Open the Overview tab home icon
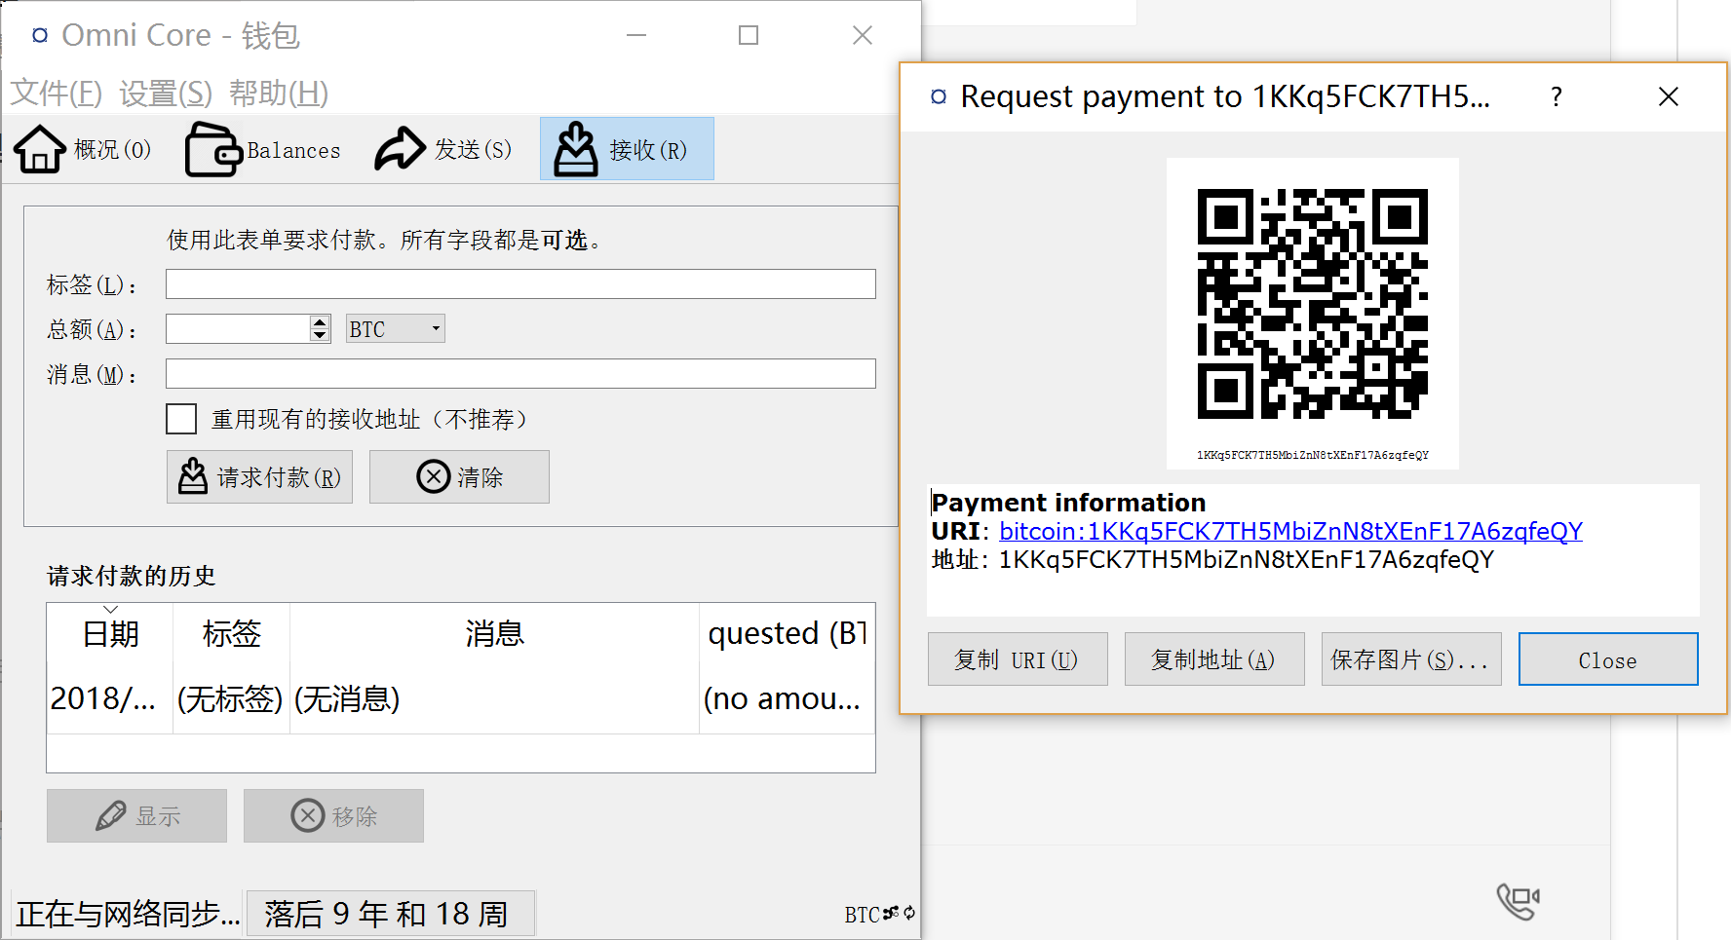The width and height of the screenshot is (1731, 940). point(40,149)
